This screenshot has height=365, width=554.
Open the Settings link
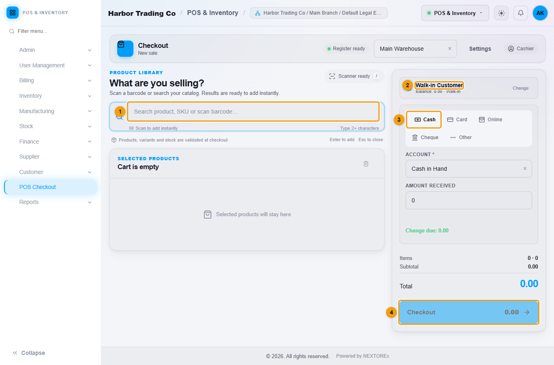click(480, 49)
